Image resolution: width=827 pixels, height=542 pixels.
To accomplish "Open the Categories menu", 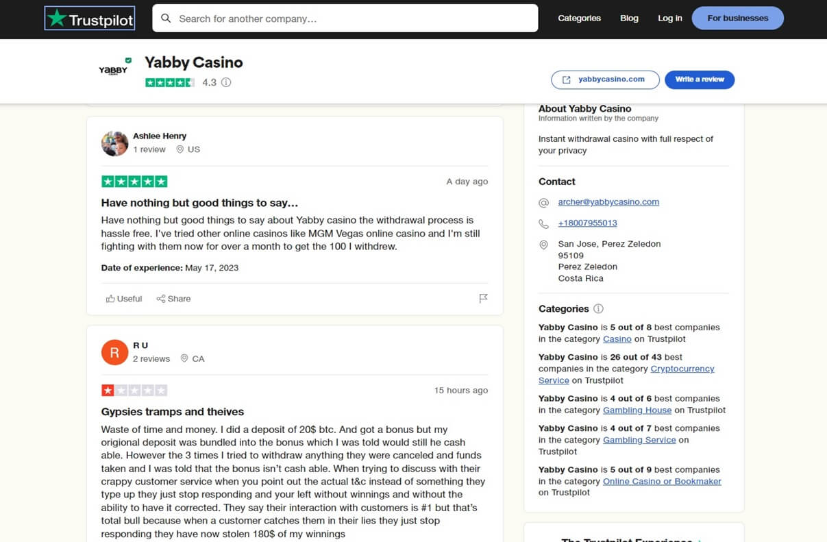I will pos(579,19).
